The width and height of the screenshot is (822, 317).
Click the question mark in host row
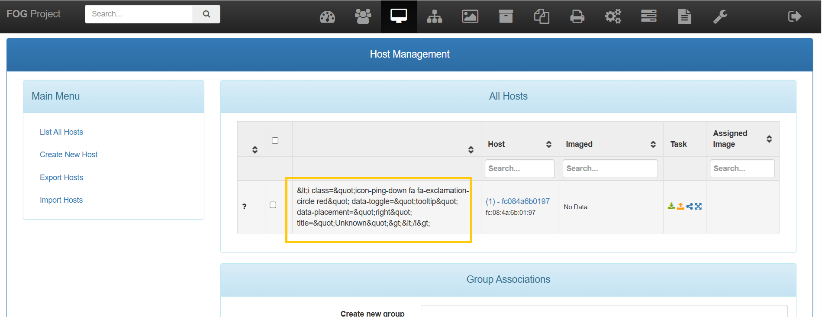pyautogui.click(x=244, y=207)
